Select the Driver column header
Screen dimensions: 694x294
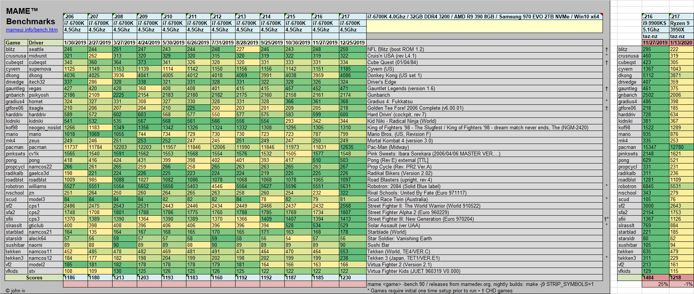[x=45, y=43]
